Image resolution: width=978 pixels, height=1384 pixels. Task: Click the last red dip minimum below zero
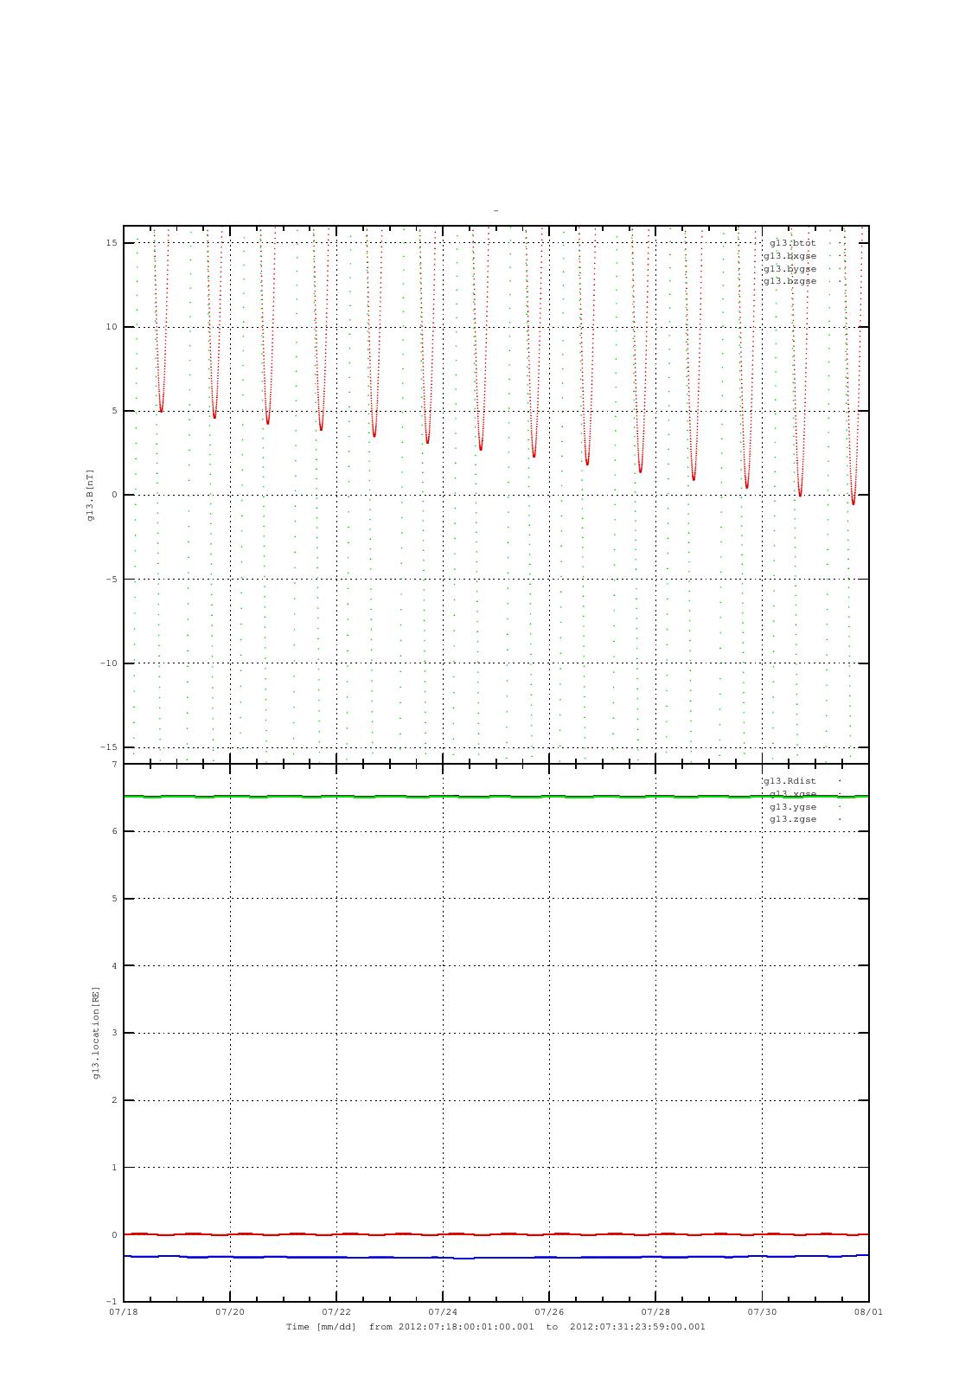tap(853, 503)
